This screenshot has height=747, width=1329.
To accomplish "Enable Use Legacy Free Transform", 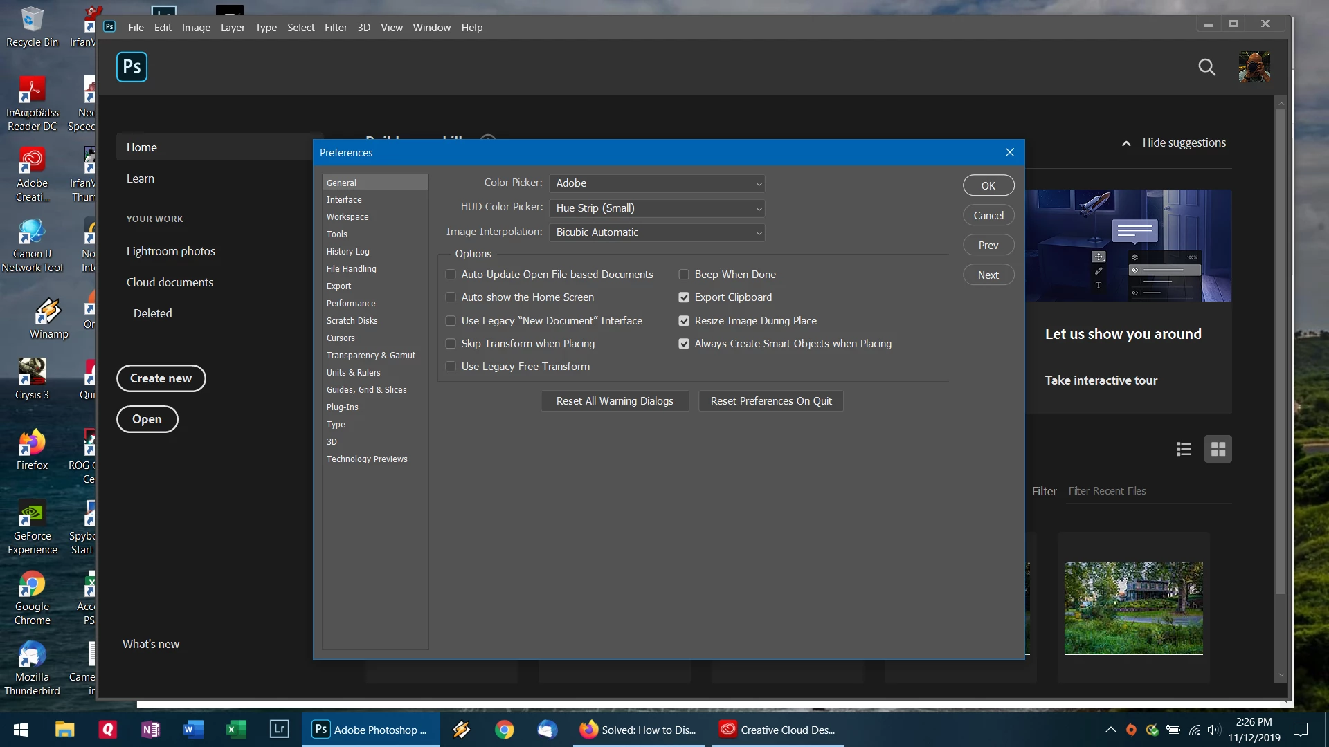I will pos(451,367).
